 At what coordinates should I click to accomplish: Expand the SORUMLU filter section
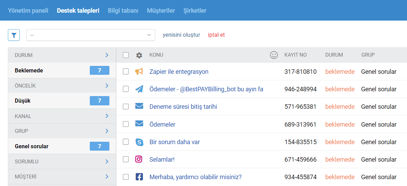(62, 161)
